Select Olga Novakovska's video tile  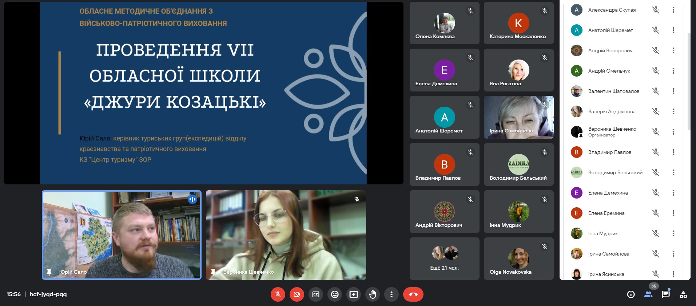coord(518,258)
